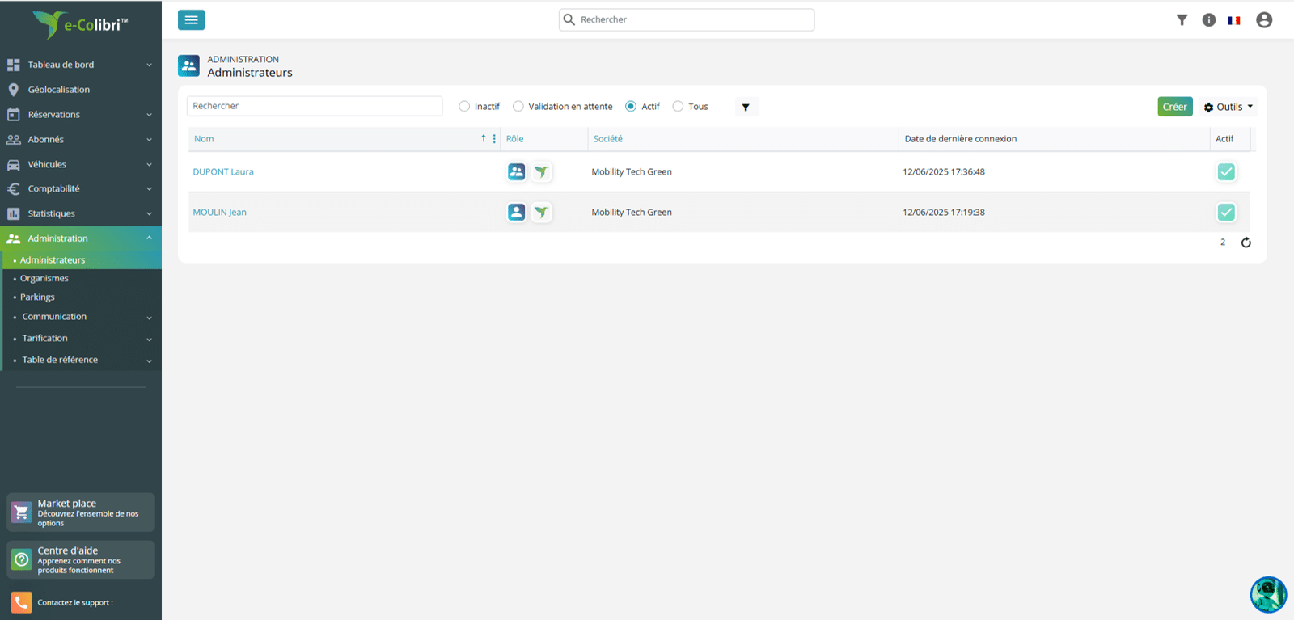
Task: Select the Tous radio button
Action: click(678, 106)
